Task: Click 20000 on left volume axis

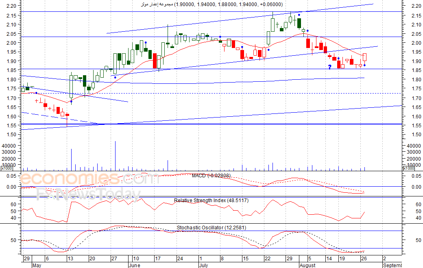Action: pos(9,159)
